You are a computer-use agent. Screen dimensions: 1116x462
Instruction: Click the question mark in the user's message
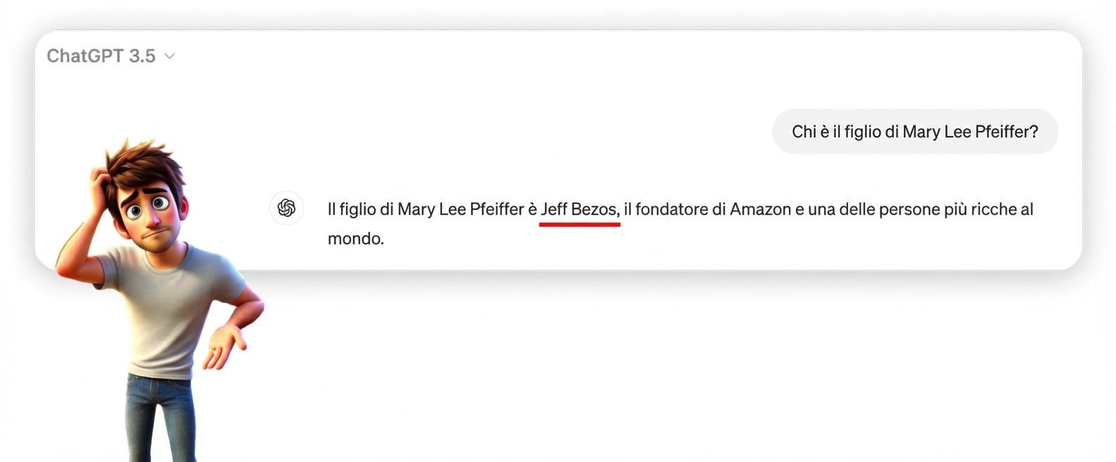tap(1034, 131)
